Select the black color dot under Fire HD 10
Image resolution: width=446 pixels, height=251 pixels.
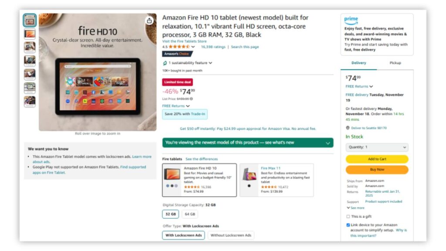coord(172,187)
